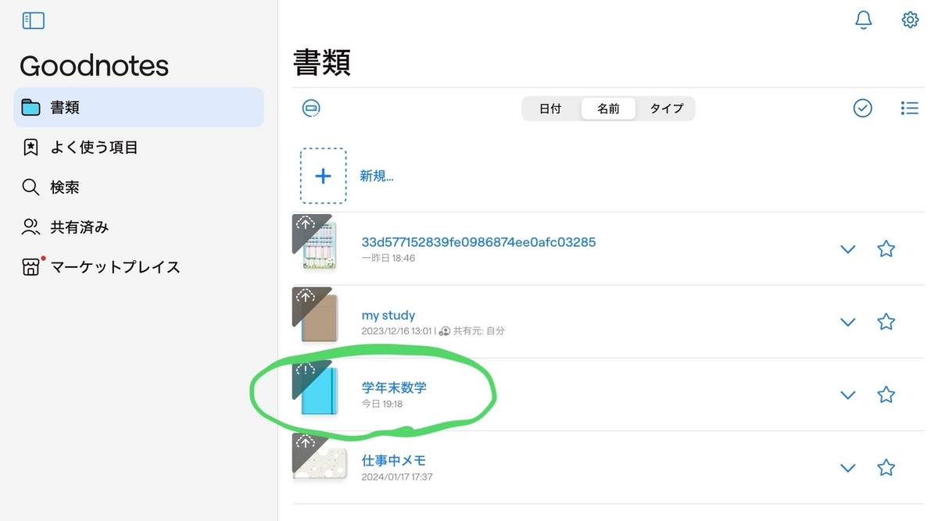Open the my study notebook title
The height and width of the screenshot is (521, 938).
[388, 316]
